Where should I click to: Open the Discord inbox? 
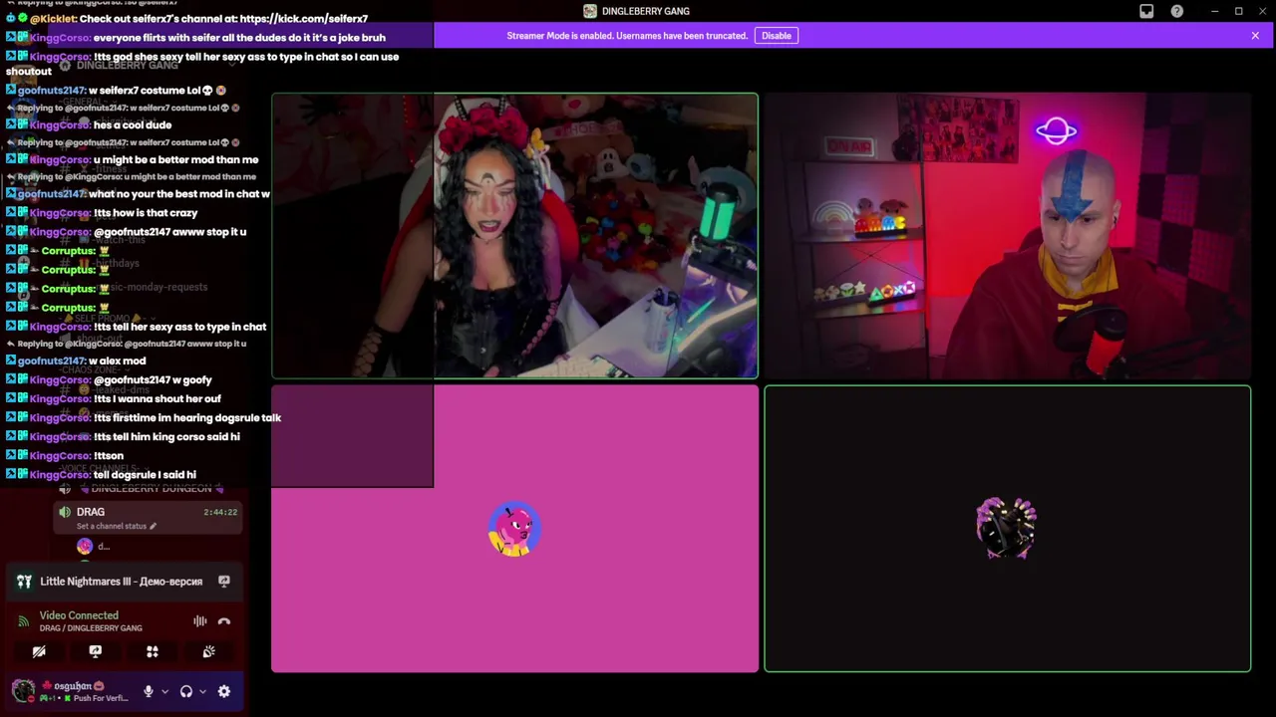click(x=1146, y=11)
